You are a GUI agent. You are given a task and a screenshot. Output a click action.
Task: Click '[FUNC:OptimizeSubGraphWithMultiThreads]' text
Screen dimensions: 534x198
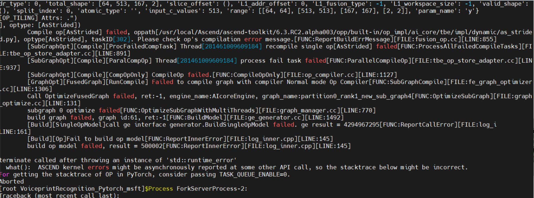[x=189, y=111]
